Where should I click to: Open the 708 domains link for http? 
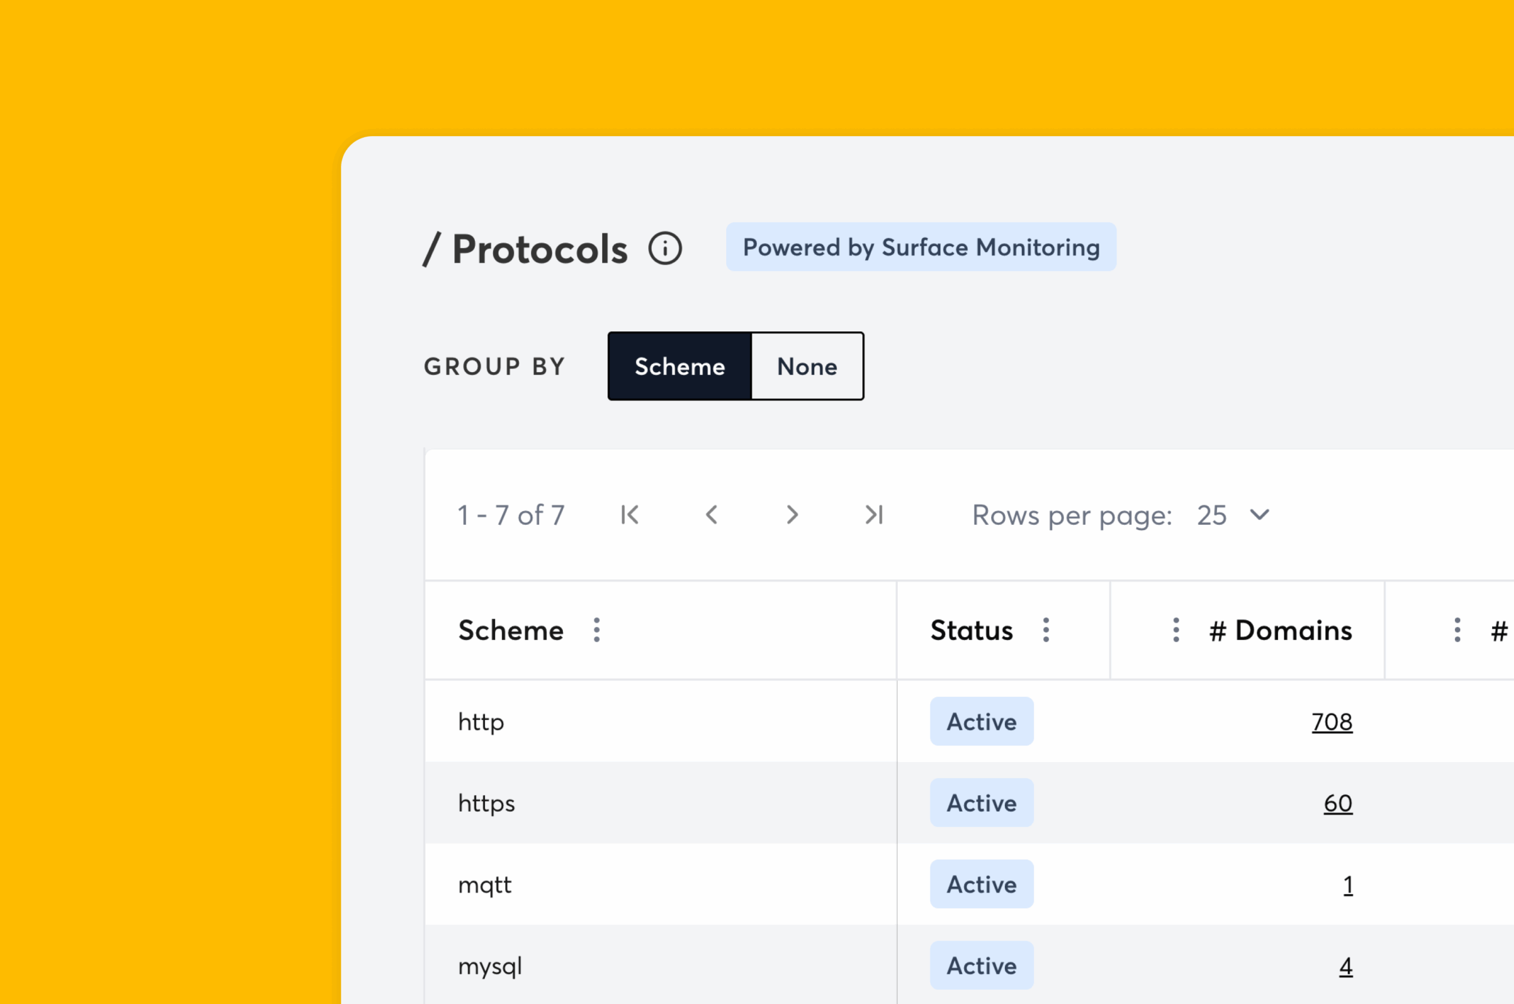[x=1332, y=722]
